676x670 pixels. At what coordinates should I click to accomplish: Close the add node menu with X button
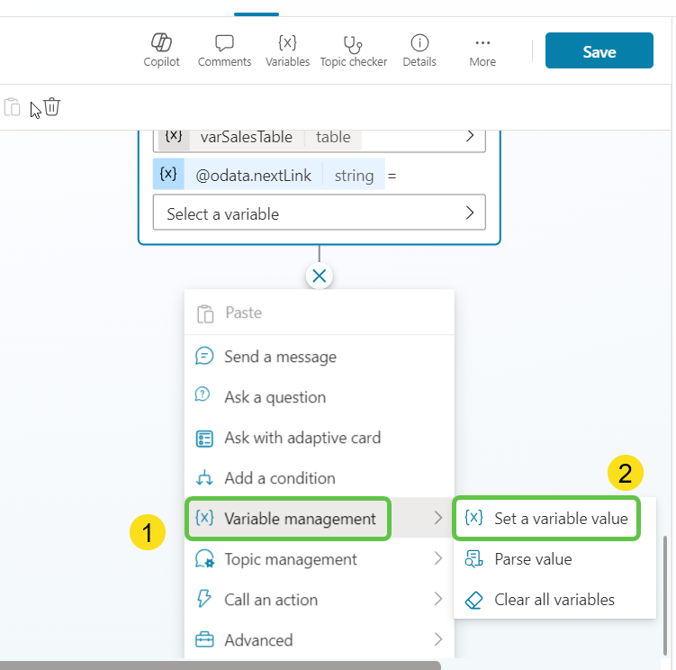[319, 276]
